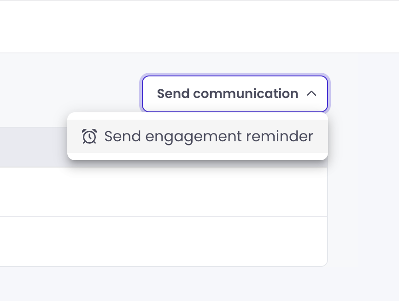Click the Send communication button

[x=235, y=93]
